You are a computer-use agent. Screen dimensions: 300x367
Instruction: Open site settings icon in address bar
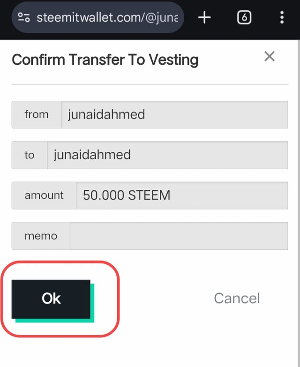click(x=23, y=17)
